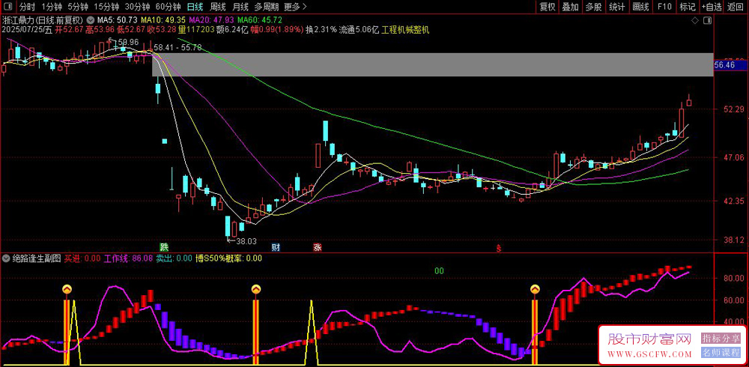Image resolution: width=749 pixels, height=367 pixels.
Task: Click the panel toggle icon at top-left corner
Action: (x=8, y=7)
